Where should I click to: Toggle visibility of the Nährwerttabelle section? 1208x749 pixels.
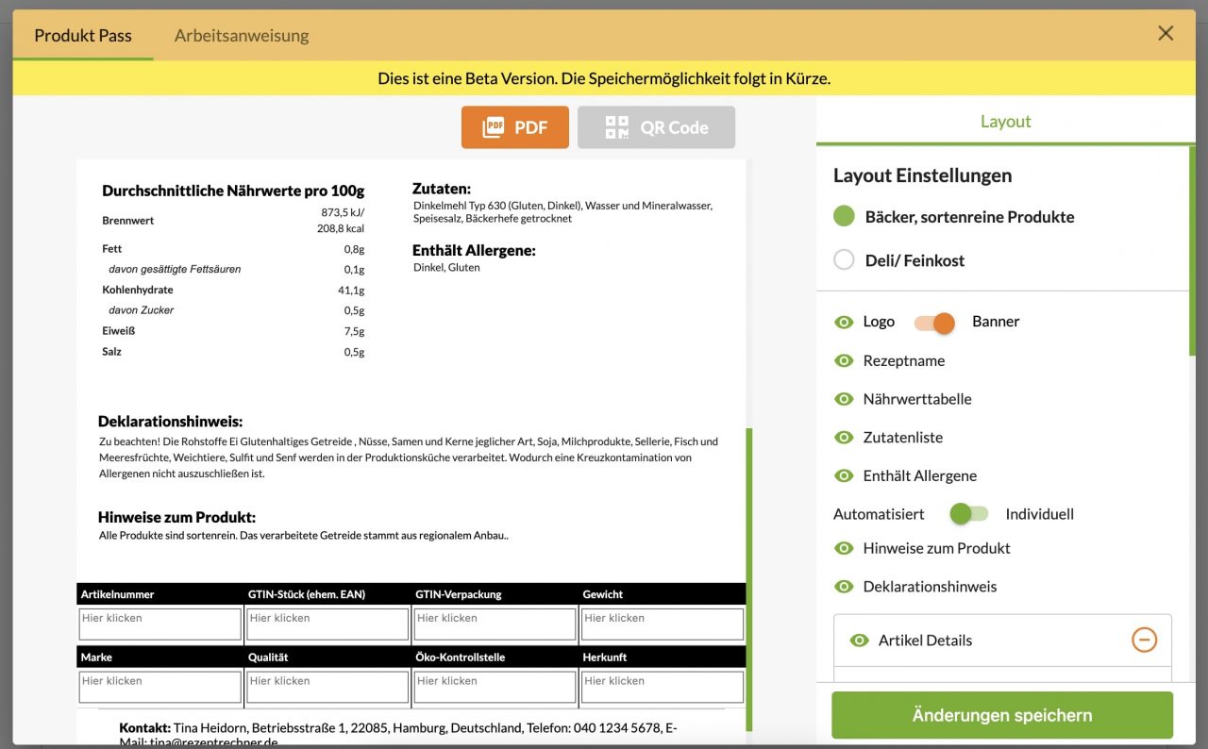point(843,399)
